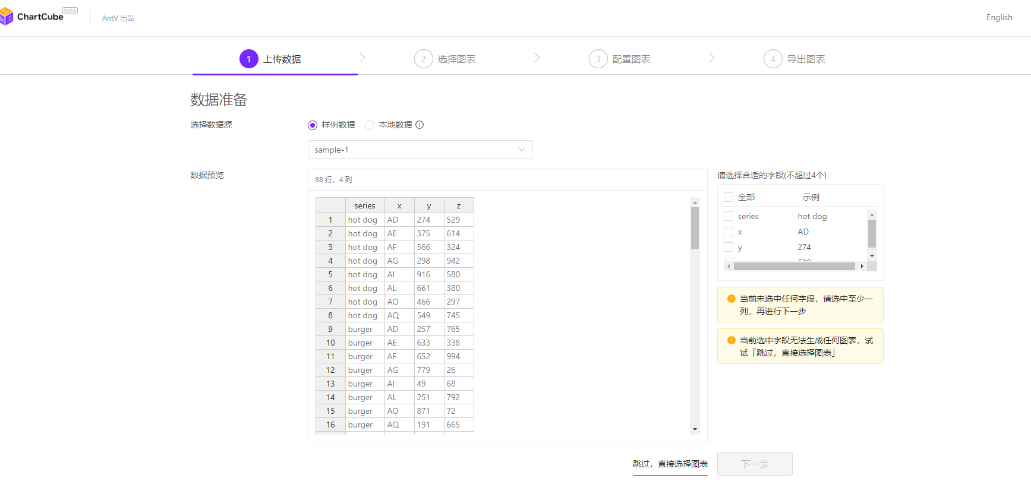Click the warning icon in 当前未选中任何字段 alert

pyautogui.click(x=732, y=299)
